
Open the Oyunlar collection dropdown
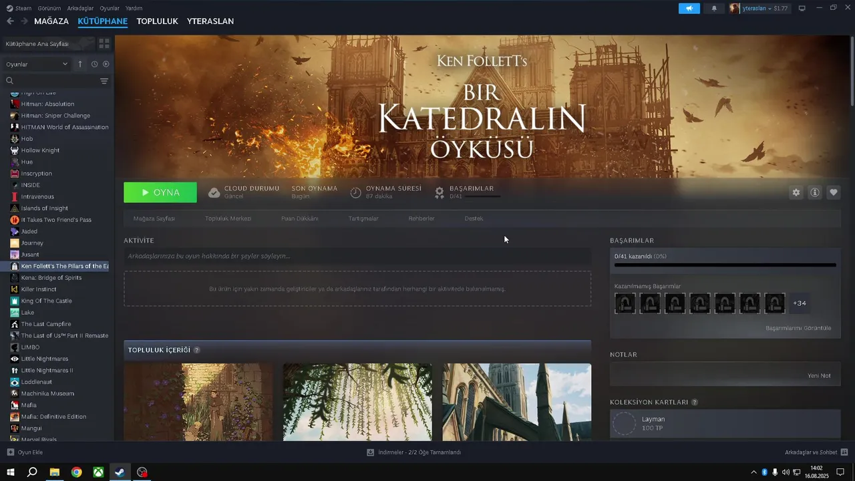[37, 64]
